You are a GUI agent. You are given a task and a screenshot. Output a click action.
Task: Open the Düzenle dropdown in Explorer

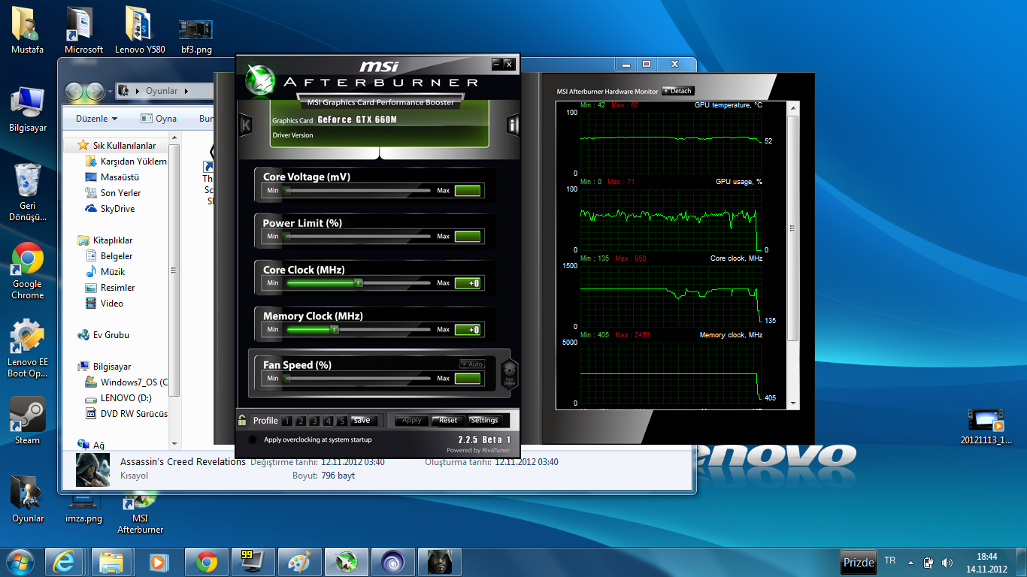pos(97,119)
